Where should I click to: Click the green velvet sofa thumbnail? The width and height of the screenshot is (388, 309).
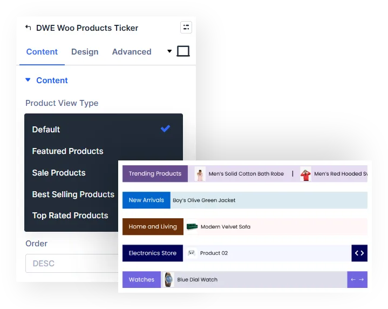192,226
